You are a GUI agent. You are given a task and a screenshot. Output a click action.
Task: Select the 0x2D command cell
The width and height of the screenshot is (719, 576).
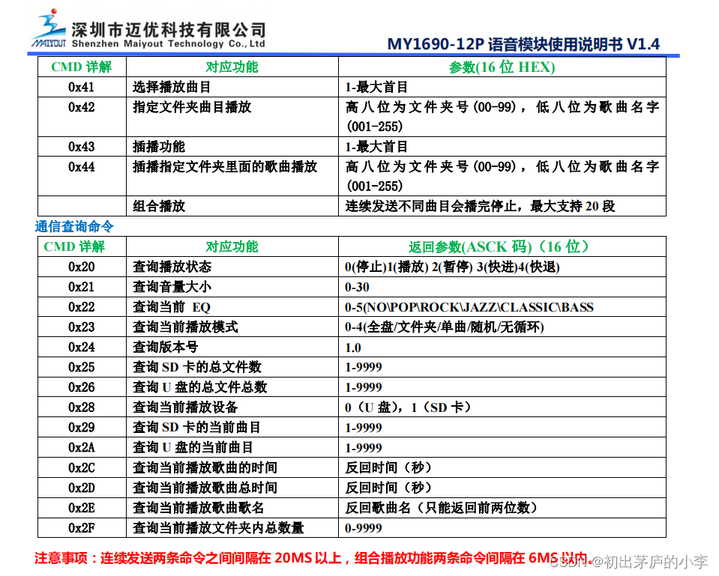(x=82, y=488)
